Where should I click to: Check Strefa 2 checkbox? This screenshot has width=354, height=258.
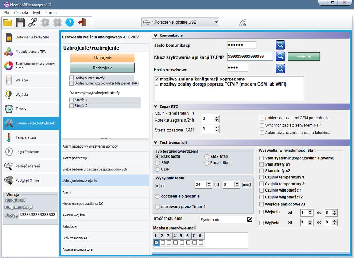72,106
